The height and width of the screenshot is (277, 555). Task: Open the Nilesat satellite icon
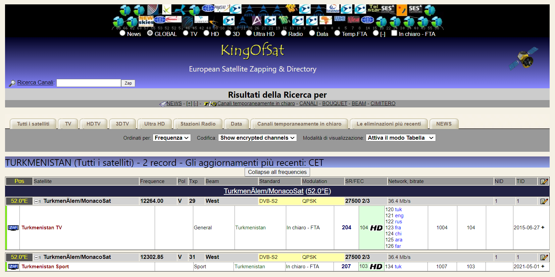(x=353, y=20)
